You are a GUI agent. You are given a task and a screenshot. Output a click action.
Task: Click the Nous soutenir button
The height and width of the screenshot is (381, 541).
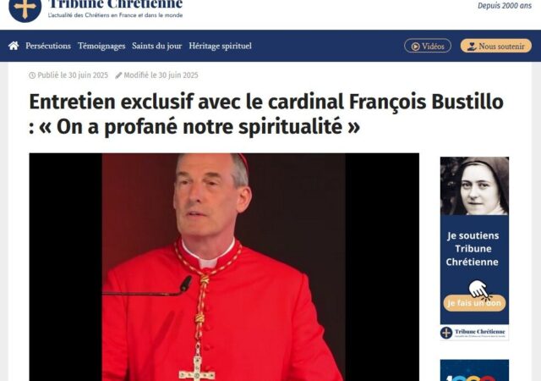496,46
